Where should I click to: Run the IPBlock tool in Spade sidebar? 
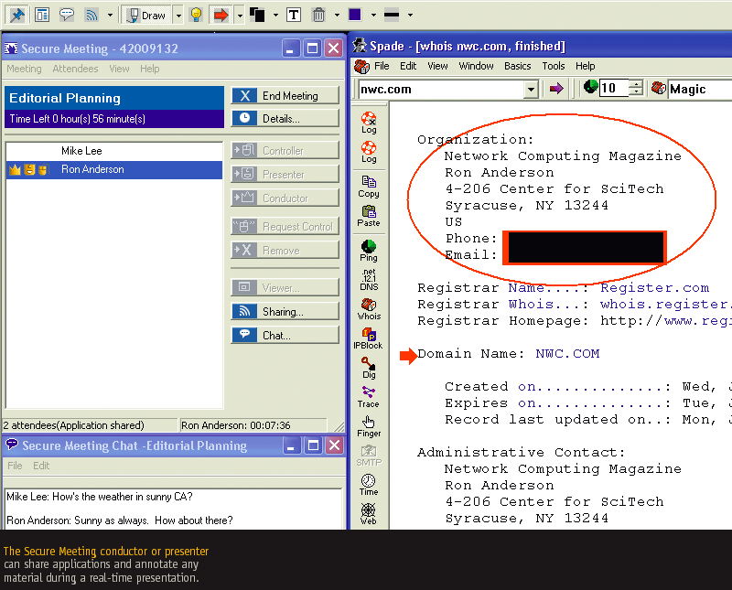[368, 338]
